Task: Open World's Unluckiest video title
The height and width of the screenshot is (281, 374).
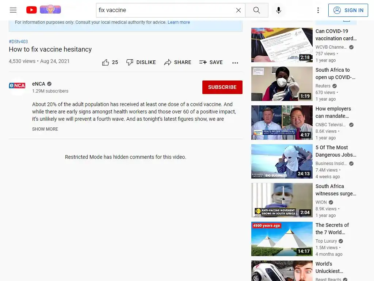Action: pos(329,267)
